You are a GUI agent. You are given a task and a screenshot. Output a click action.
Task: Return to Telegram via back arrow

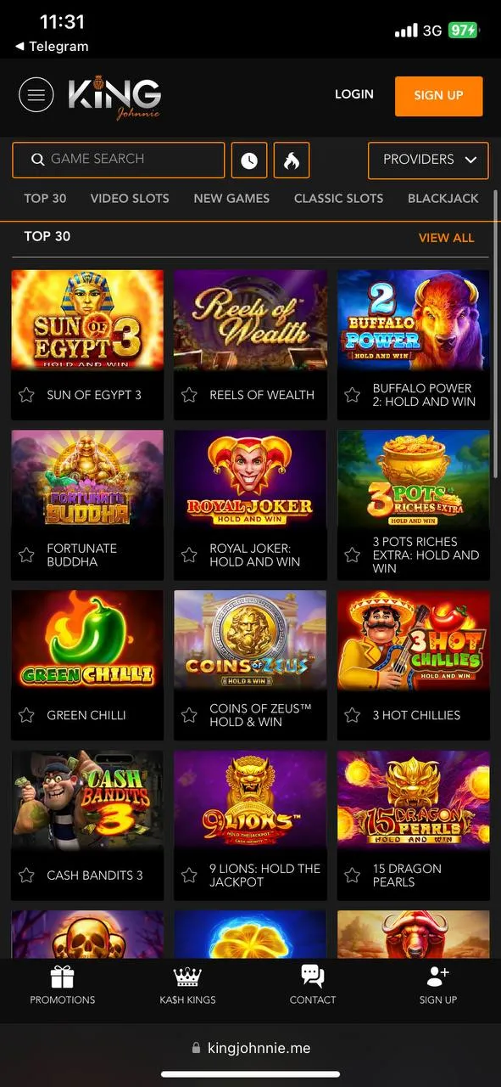point(19,47)
